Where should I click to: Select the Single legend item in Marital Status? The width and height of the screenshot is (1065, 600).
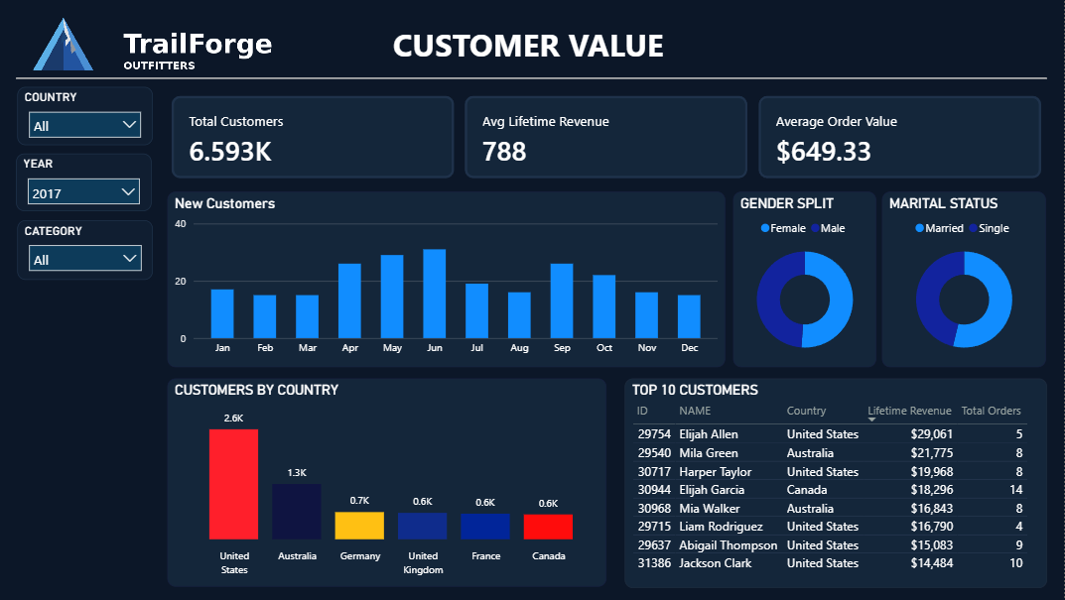click(x=989, y=228)
